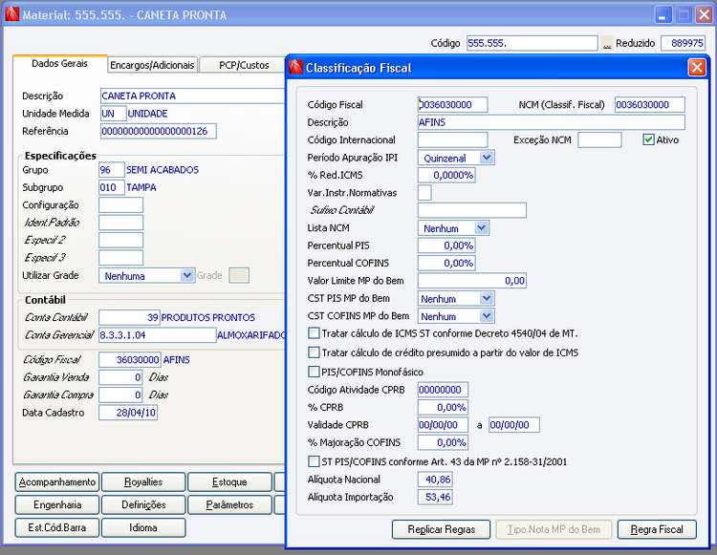Click the Reduzido field 889975
The image size is (717, 555).
[x=683, y=43]
